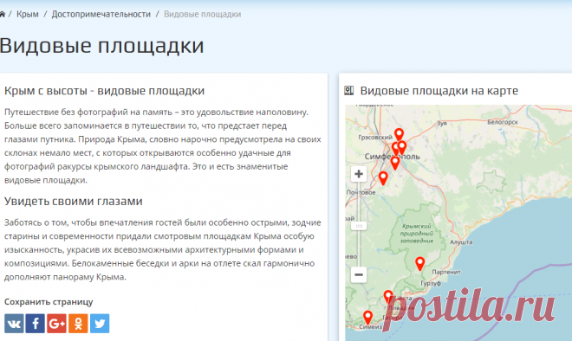This screenshot has width=572, height=341.
Task: Select the map marker near Партенит
Action: pyautogui.click(x=419, y=263)
